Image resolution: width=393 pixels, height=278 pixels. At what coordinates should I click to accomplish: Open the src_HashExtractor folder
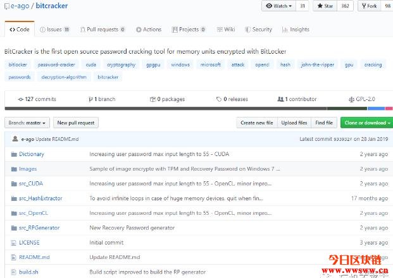tap(41, 198)
